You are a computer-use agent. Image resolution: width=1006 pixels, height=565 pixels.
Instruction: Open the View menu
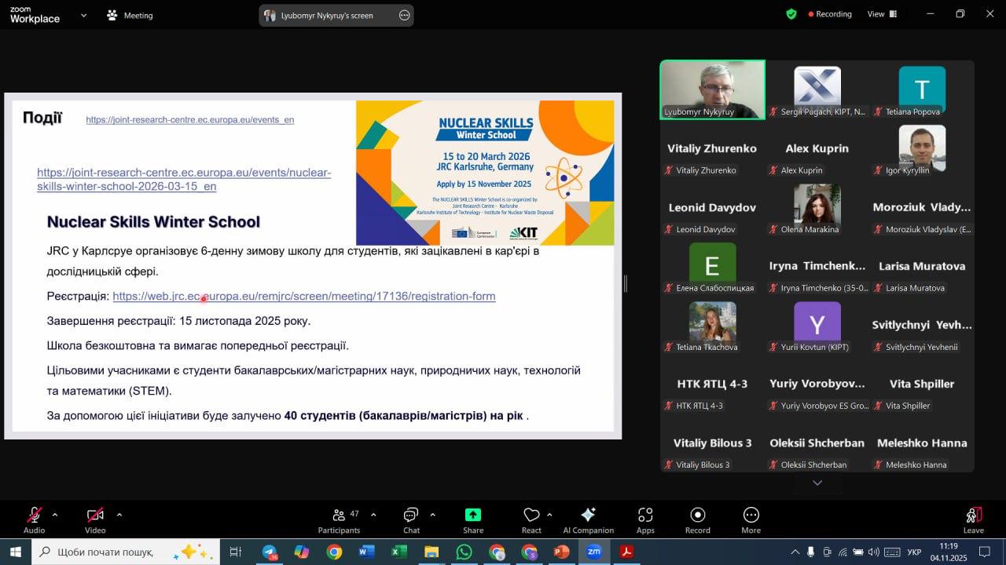pos(881,14)
